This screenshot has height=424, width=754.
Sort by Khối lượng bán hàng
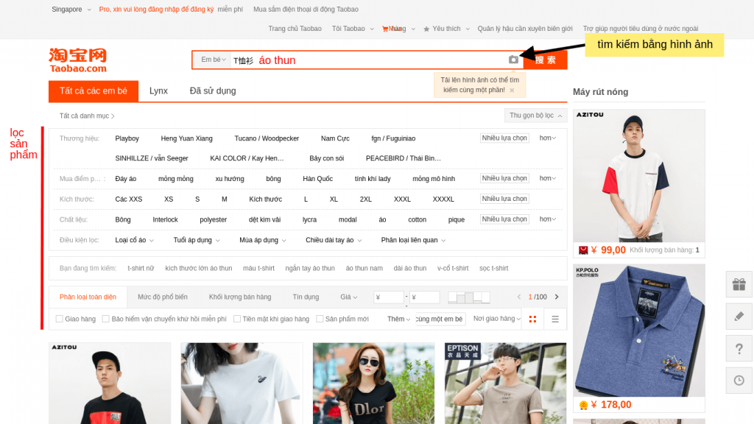coord(240,297)
